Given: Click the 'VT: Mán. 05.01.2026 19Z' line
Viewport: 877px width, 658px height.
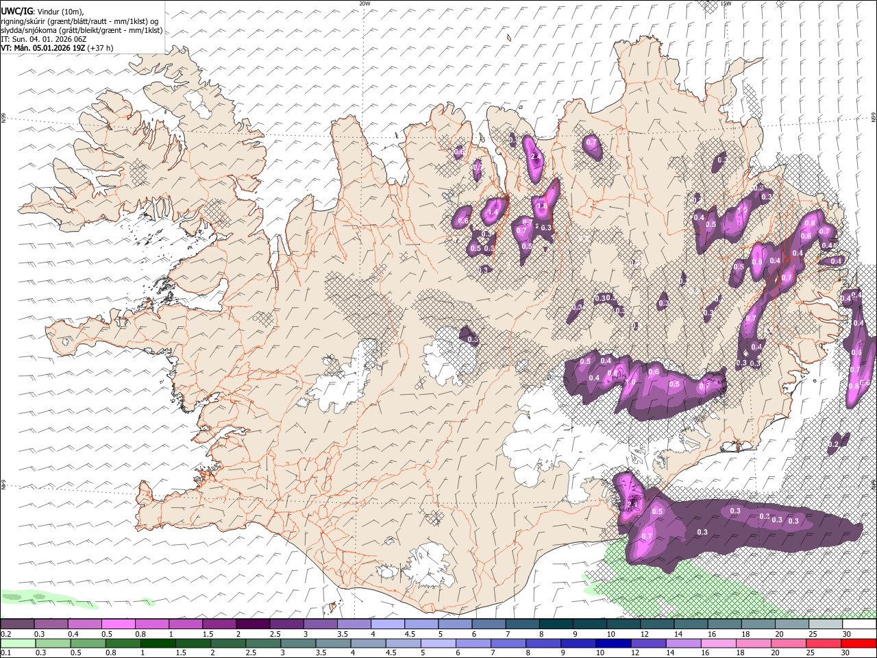Looking at the screenshot, I should tap(42, 48).
